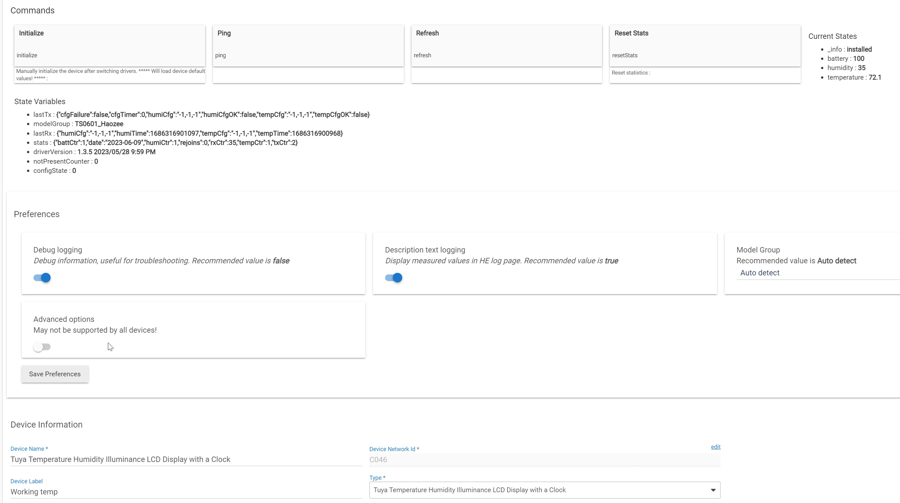Disable Description text logging toggle
The image size is (900, 503).
393,278
